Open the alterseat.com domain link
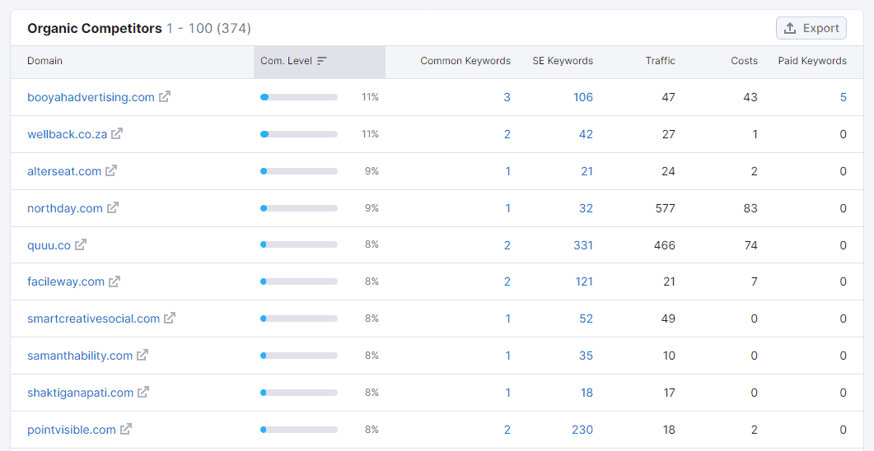The width and height of the screenshot is (874, 451). [x=64, y=171]
